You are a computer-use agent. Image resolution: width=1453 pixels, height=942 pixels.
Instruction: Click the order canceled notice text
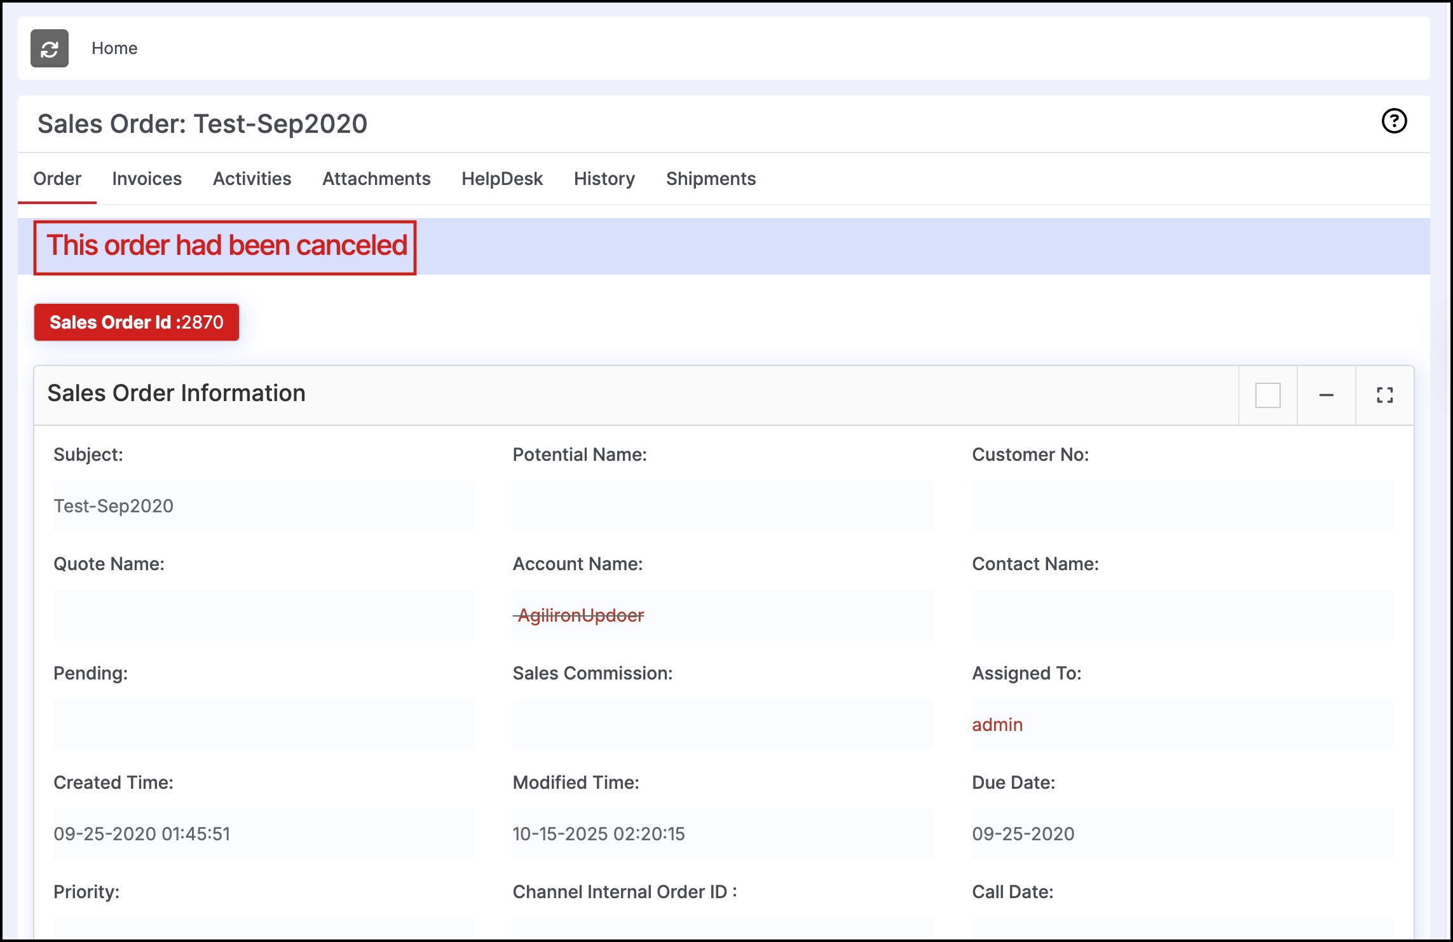[x=226, y=246]
